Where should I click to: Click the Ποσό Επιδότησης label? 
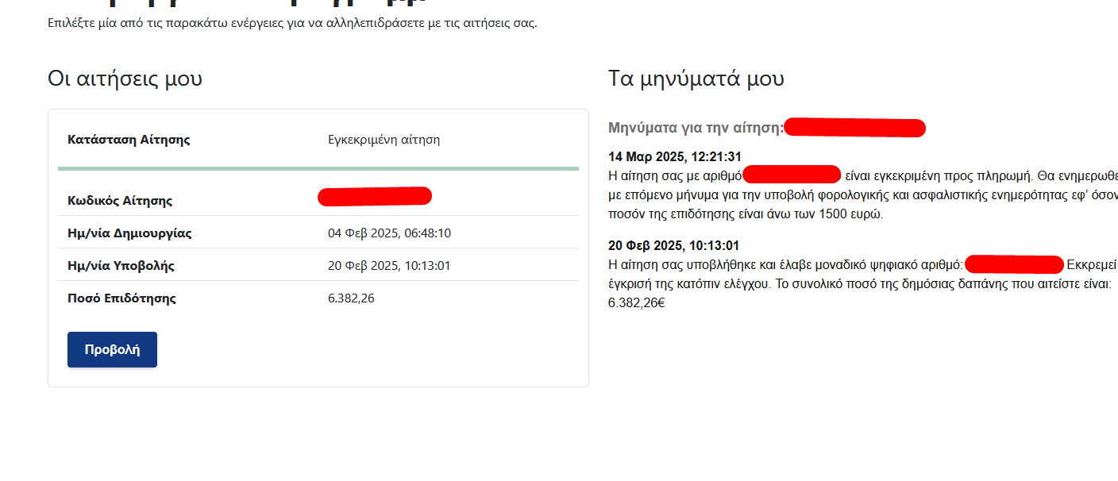[121, 298]
